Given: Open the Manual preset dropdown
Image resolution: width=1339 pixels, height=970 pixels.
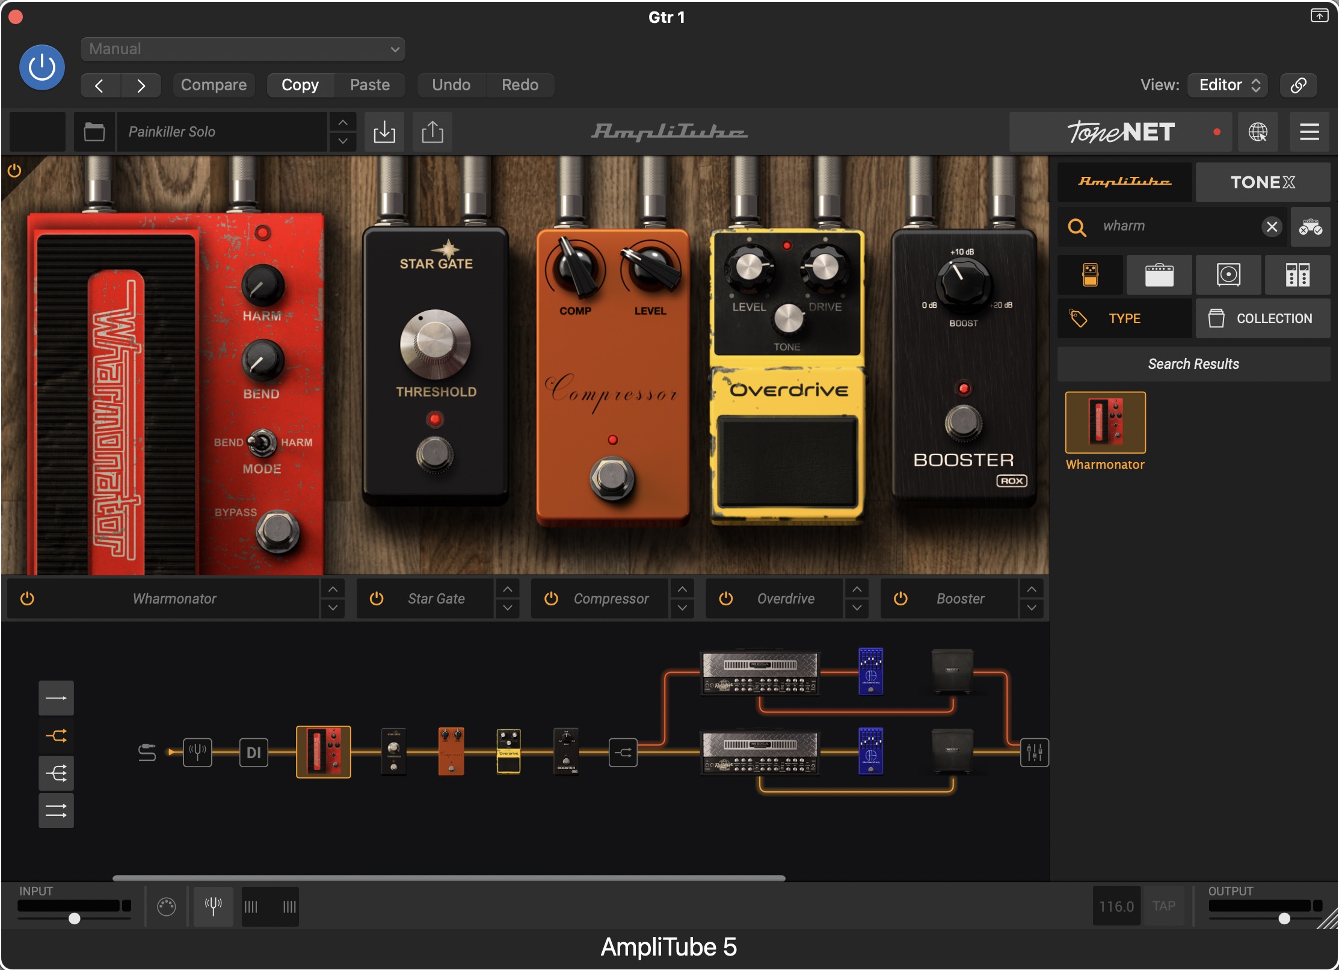Looking at the screenshot, I should pyautogui.click(x=242, y=49).
